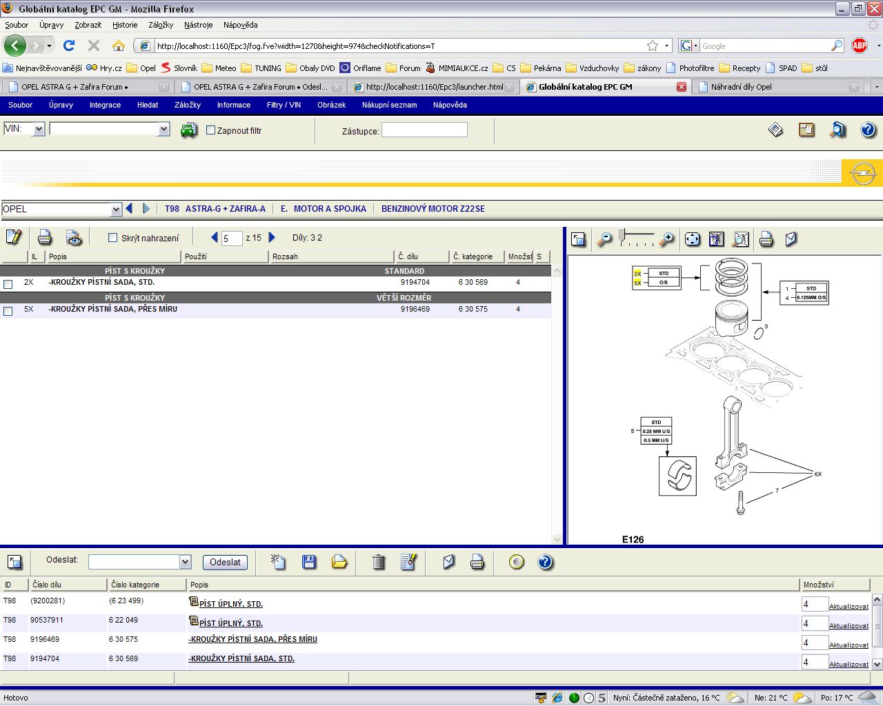
Task: Click the zoom in magnifier above diagram
Action: click(x=666, y=239)
